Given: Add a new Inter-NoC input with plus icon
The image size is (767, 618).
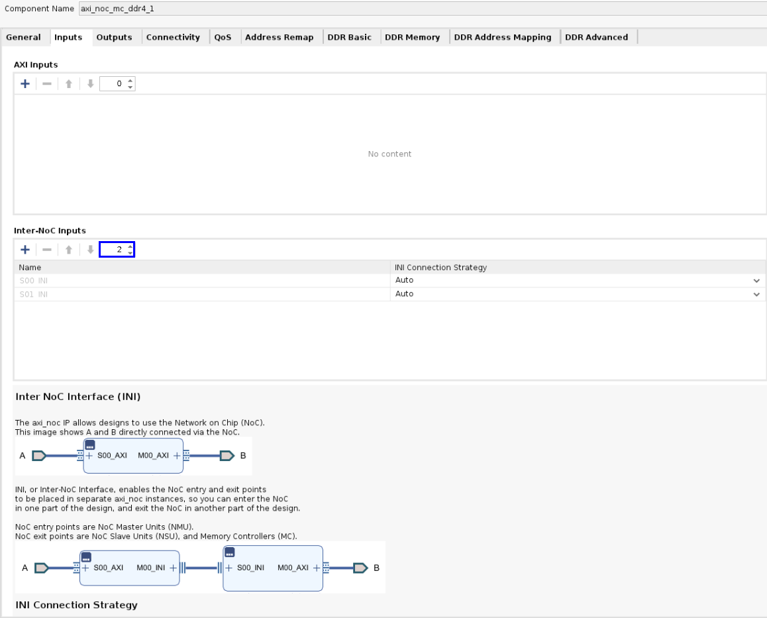Looking at the screenshot, I should click(x=25, y=250).
